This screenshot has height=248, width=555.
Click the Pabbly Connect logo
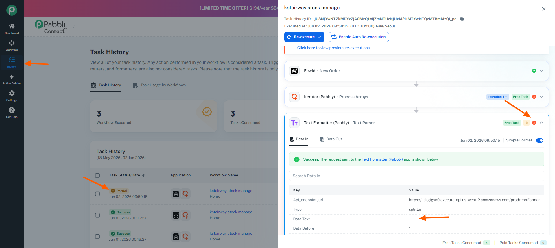(x=51, y=27)
